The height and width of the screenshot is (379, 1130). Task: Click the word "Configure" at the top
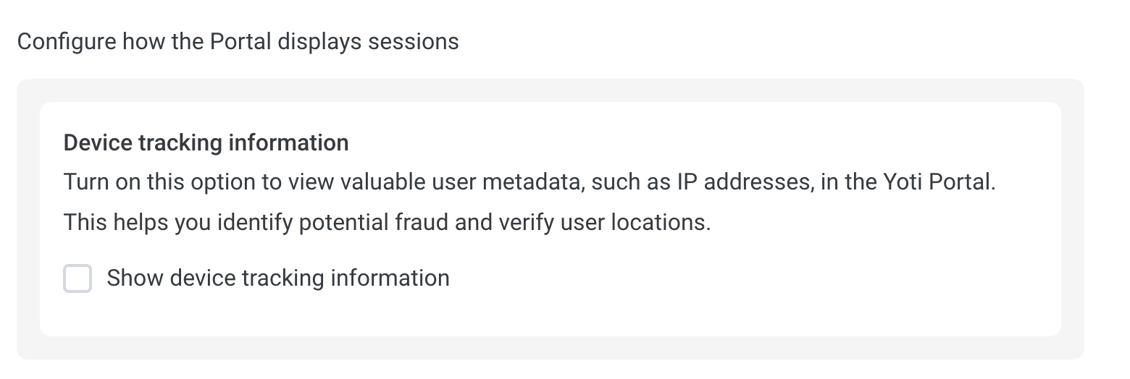[67, 42]
